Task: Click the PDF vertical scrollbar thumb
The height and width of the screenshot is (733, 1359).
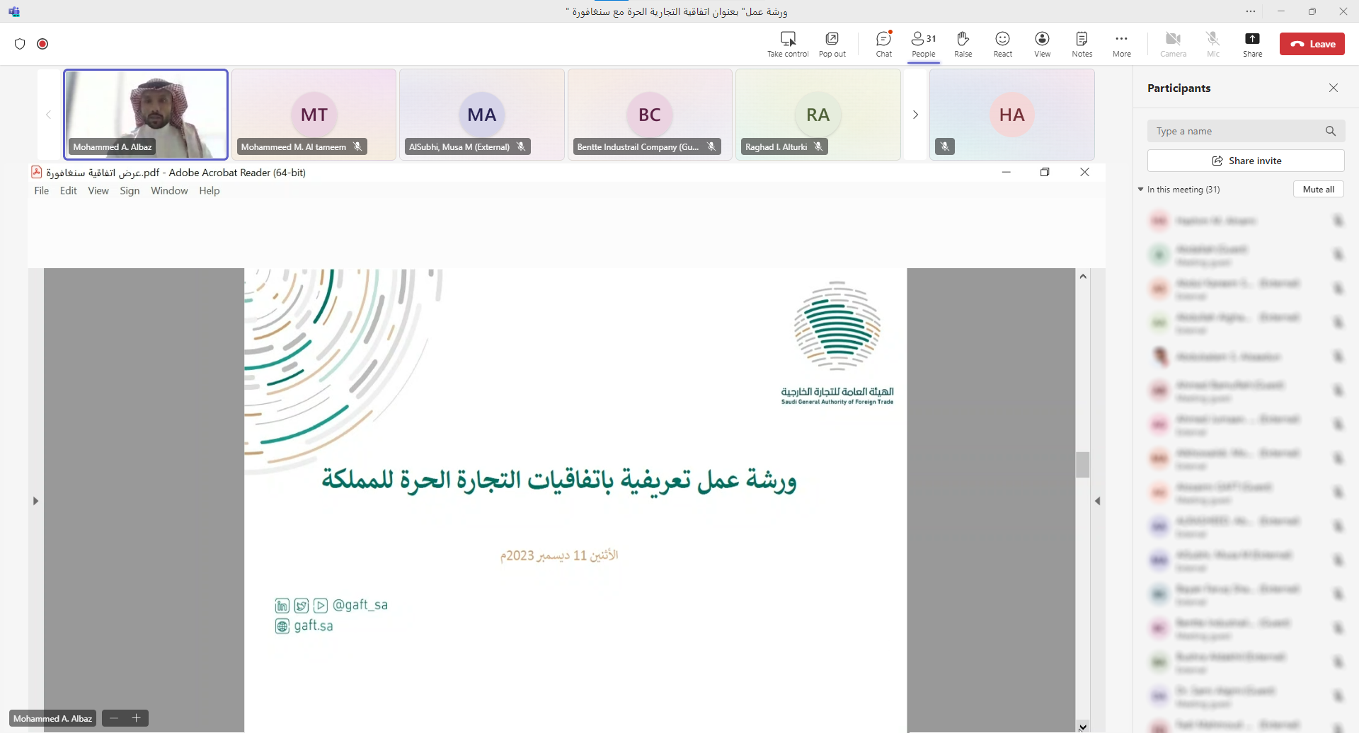Action: tap(1082, 465)
